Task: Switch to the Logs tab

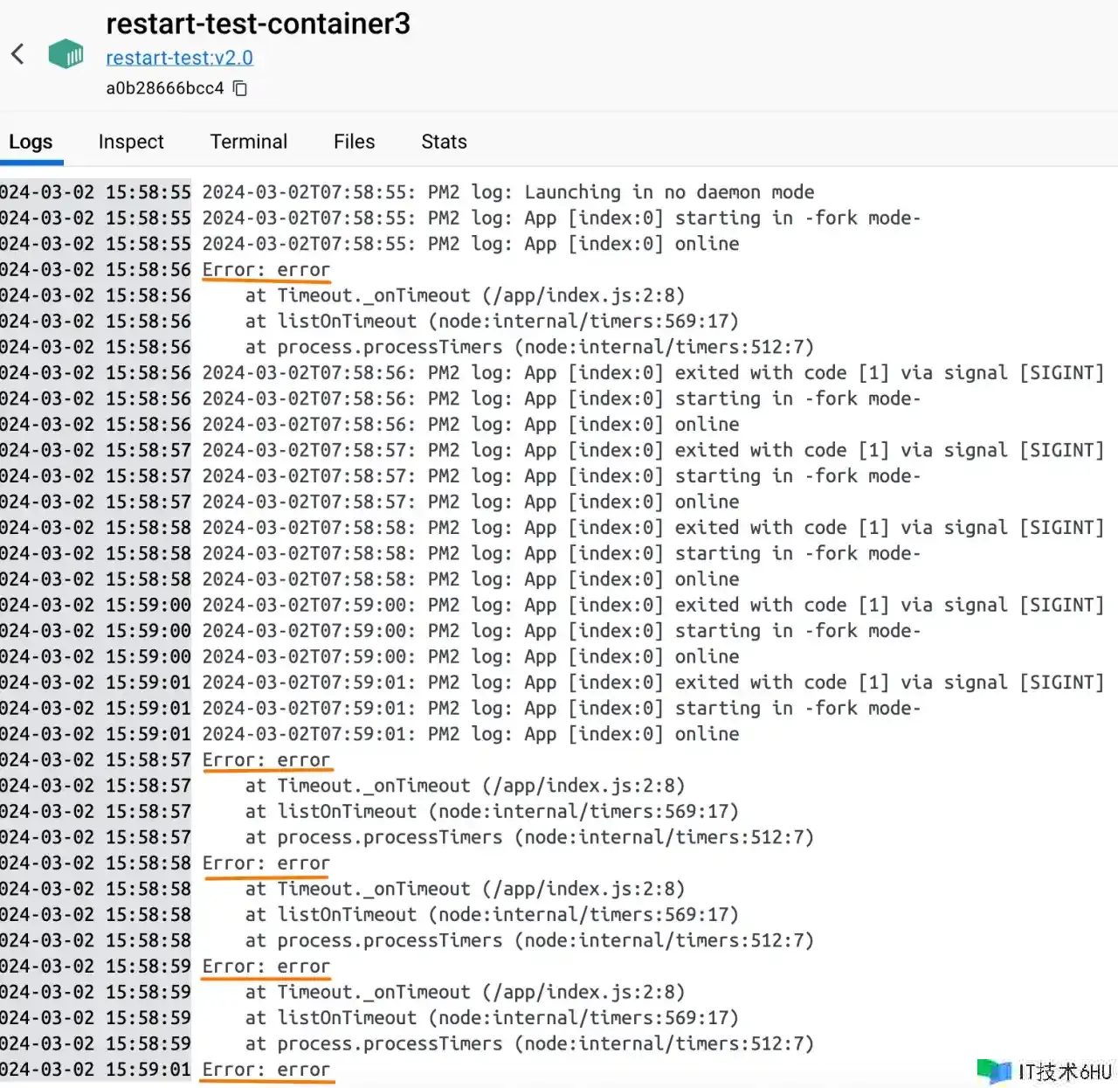Action: click(x=31, y=142)
